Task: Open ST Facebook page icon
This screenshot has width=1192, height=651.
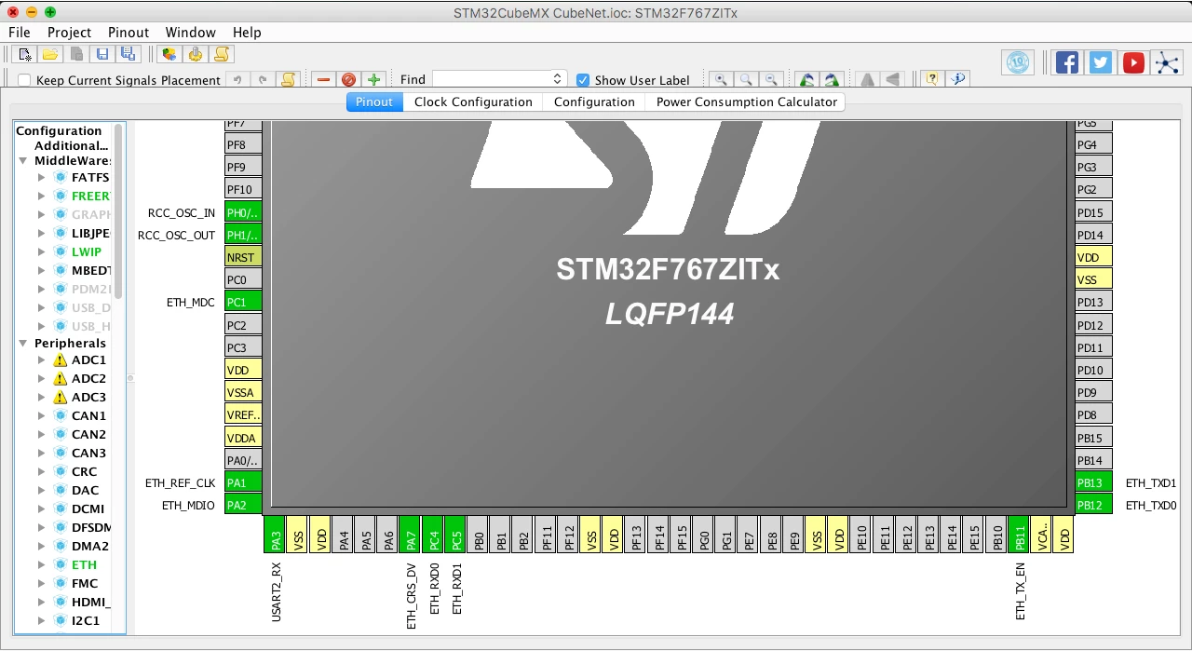Action: pyautogui.click(x=1067, y=62)
